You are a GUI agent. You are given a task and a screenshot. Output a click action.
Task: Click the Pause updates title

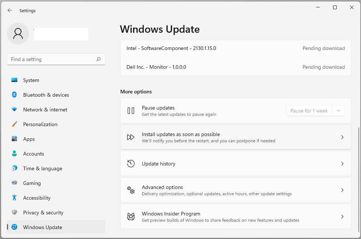[158, 108]
